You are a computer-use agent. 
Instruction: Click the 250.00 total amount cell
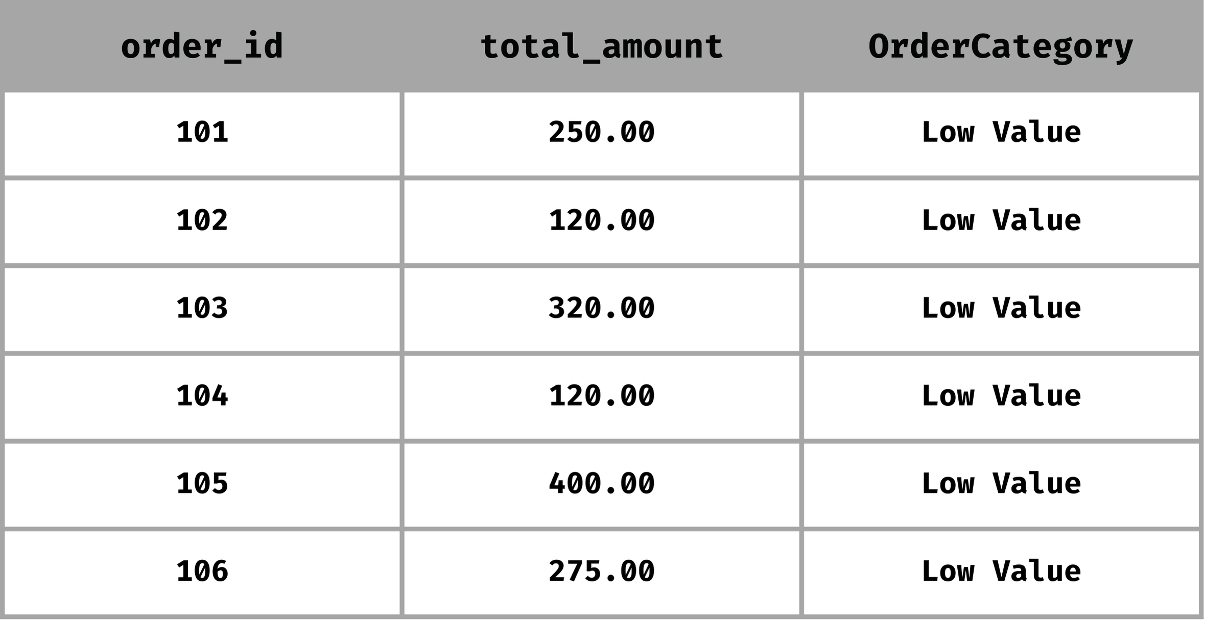click(x=601, y=133)
